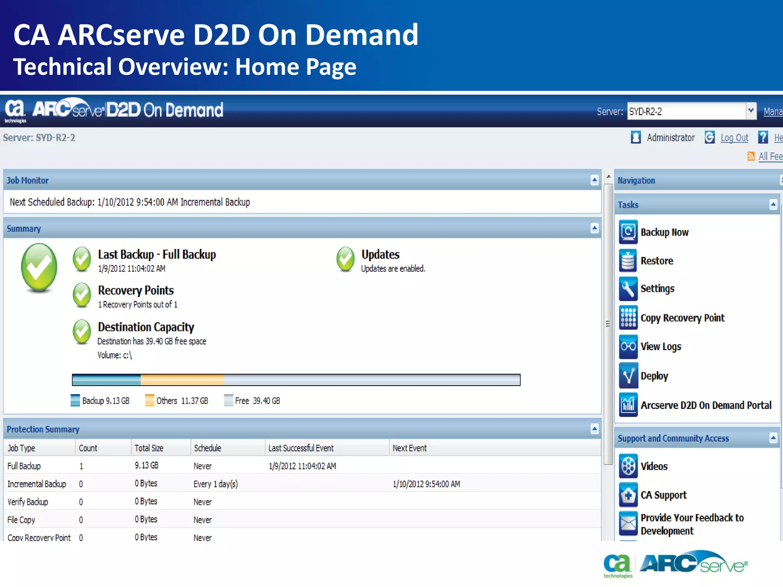This screenshot has width=783, height=587.
Task: Click the Arcserve D2D On Demand Portal label
Action: pos(706,405)
